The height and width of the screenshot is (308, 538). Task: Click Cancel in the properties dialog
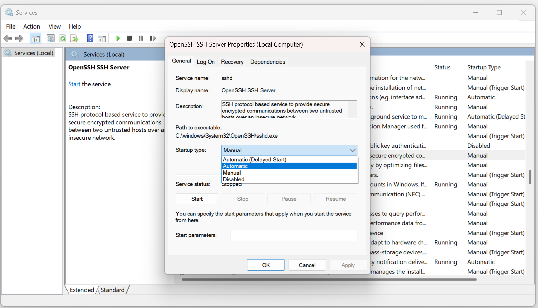tap(307, 265)
